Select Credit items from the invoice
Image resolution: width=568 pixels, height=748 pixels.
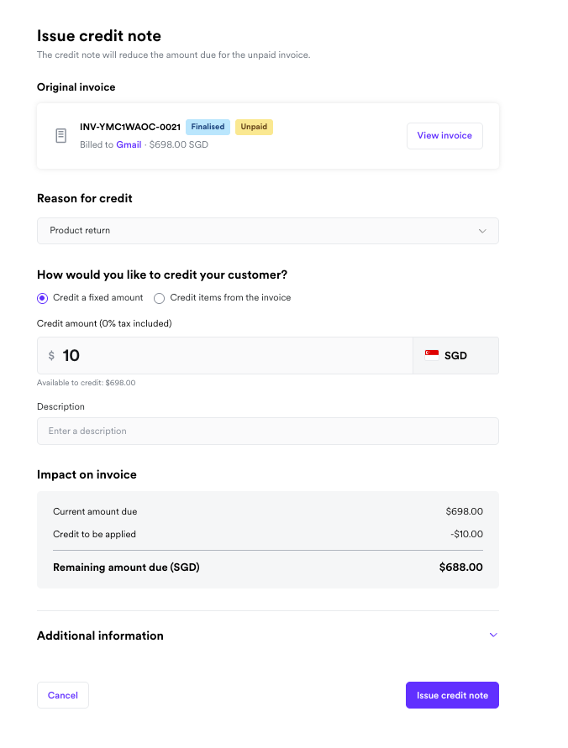coord(159,298)
